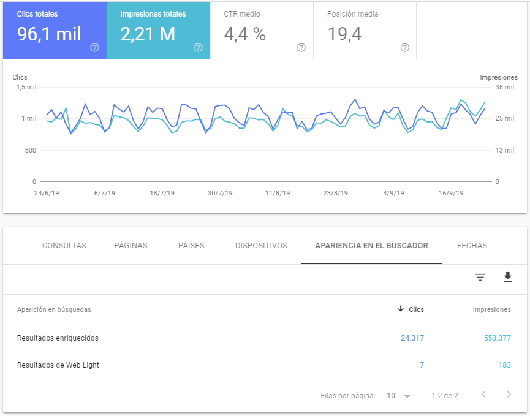Image resolution: width=530 pixels, height=416 pixels.
Task: Click help icon on Posición media card
Action: (x=405, y=48)
